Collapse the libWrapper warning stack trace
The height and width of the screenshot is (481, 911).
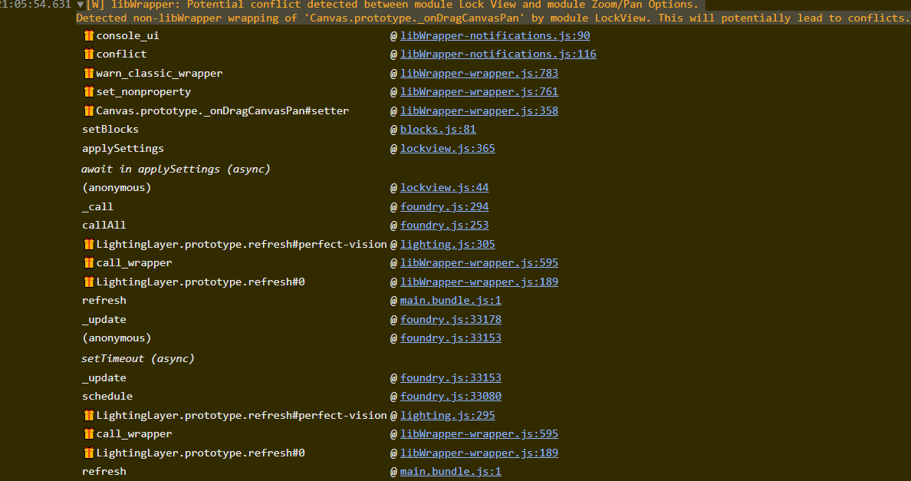pyautogui.click(x=81, y=5)
